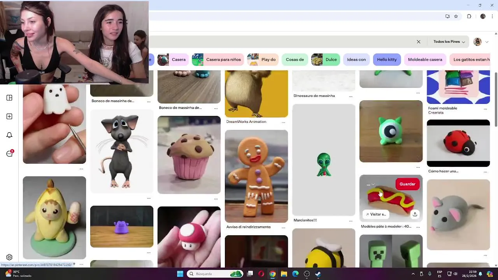This screenshot has width=498, height=280.
Task: Click the page vertical scrollbar thumb
Action: [x=496, y=100]
